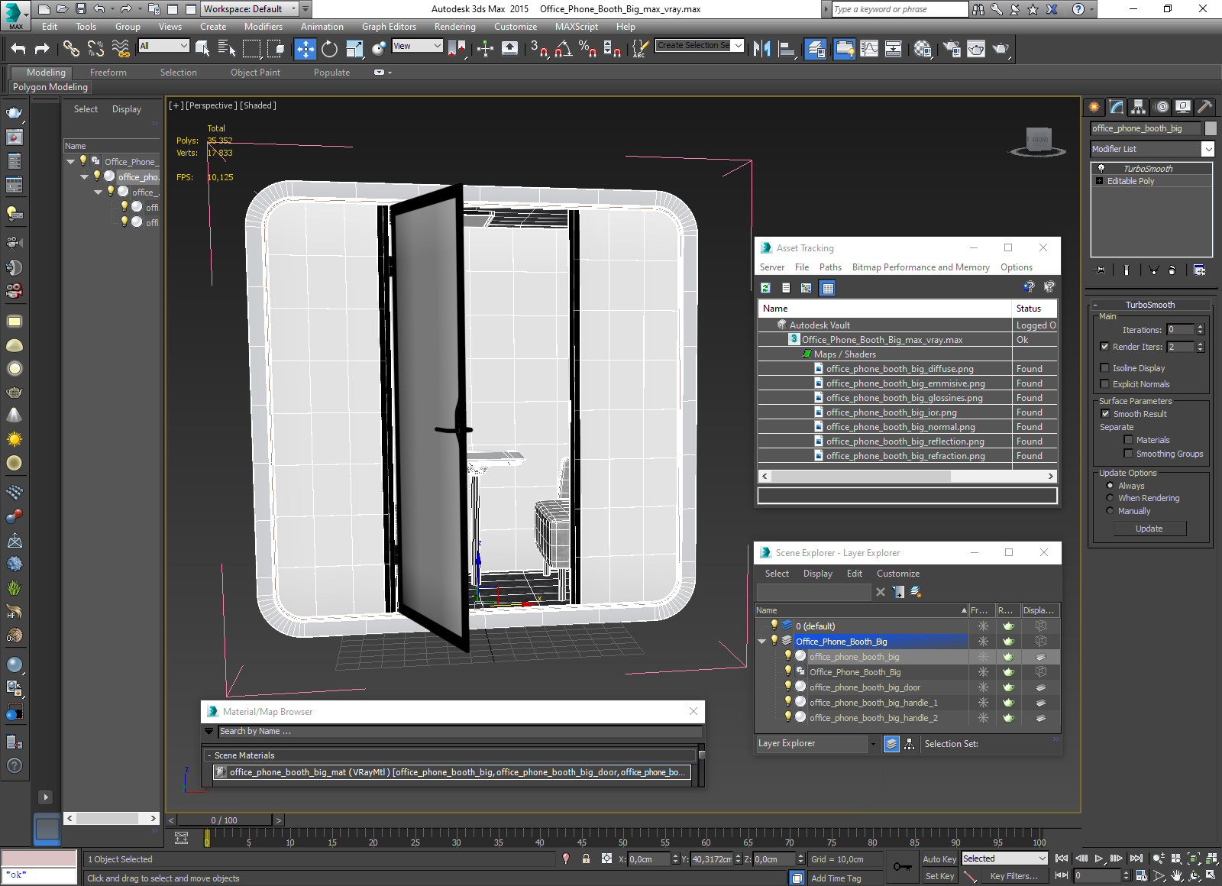Open the Create panel tab (star icon)
This screenshot has width=1222, height=886.
tap(1094, 107)
